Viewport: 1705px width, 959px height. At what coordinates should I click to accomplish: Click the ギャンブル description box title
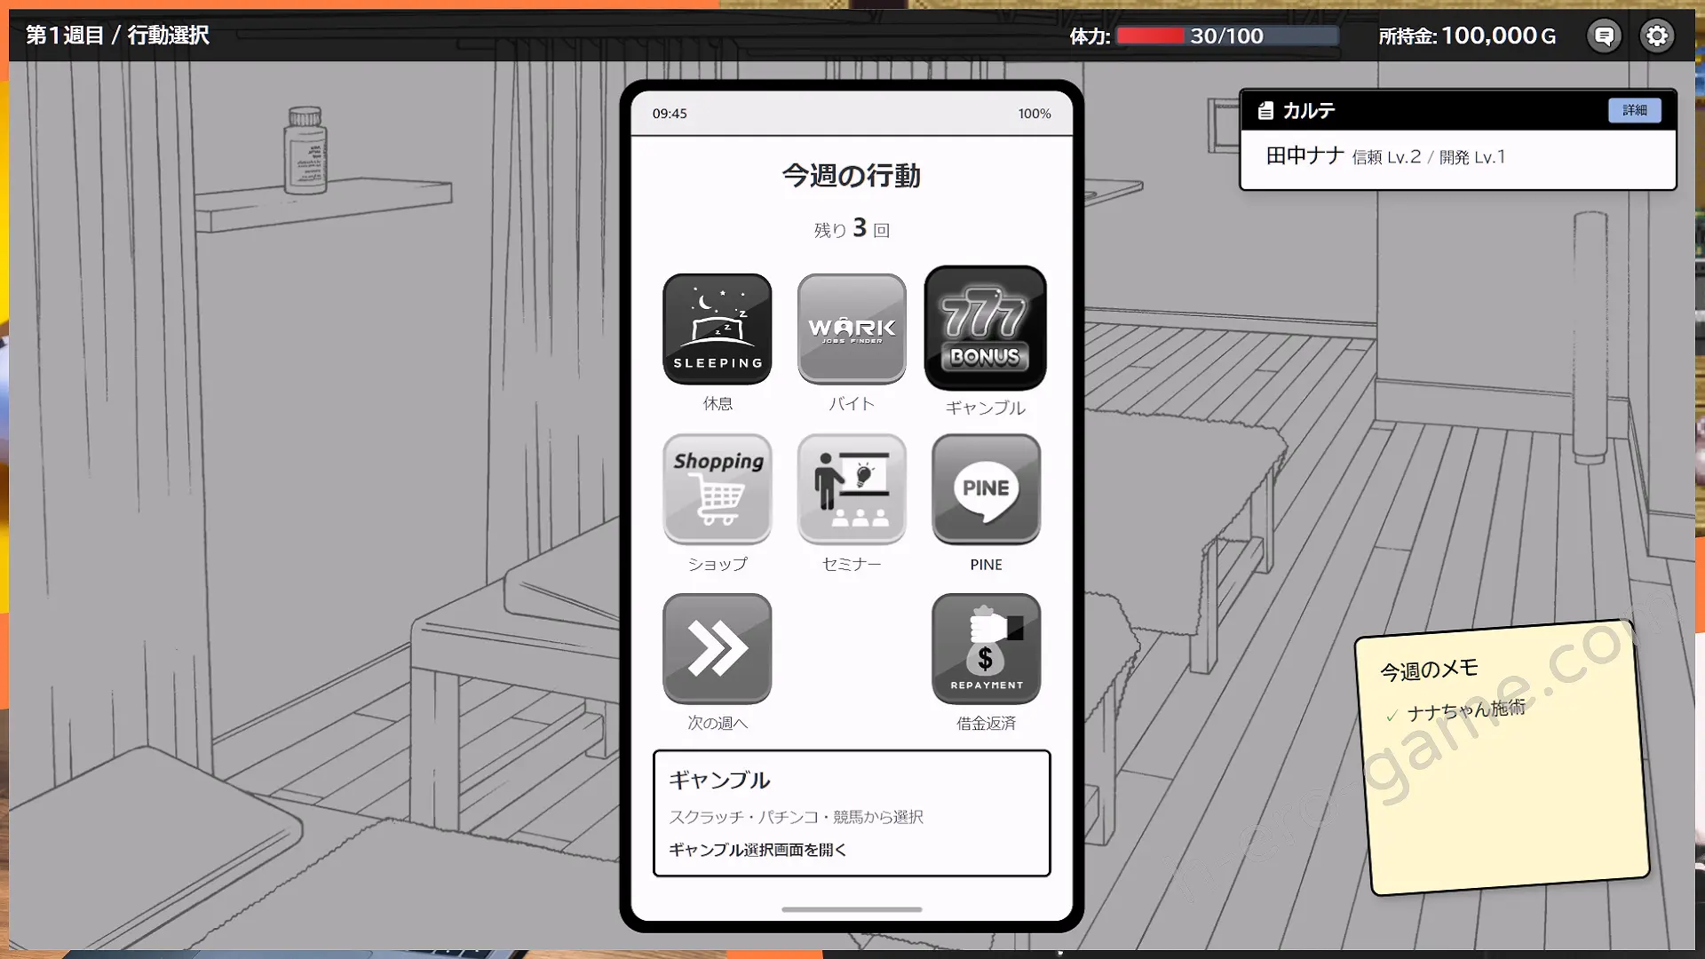tap(719, 780)
